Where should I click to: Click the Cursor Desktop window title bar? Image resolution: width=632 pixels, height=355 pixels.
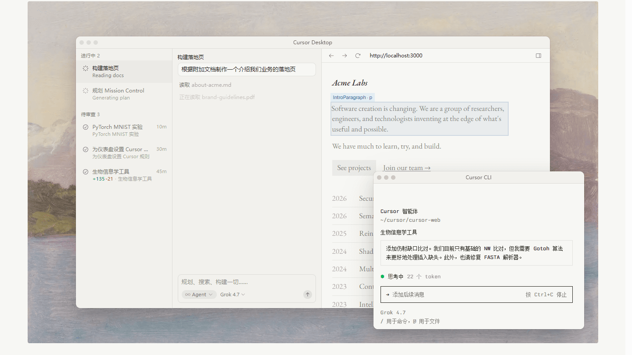click(x=312, y=43)
